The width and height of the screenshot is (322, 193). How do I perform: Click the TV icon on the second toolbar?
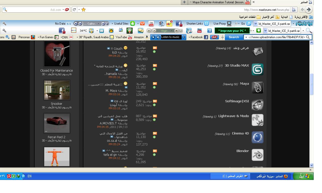121,30
